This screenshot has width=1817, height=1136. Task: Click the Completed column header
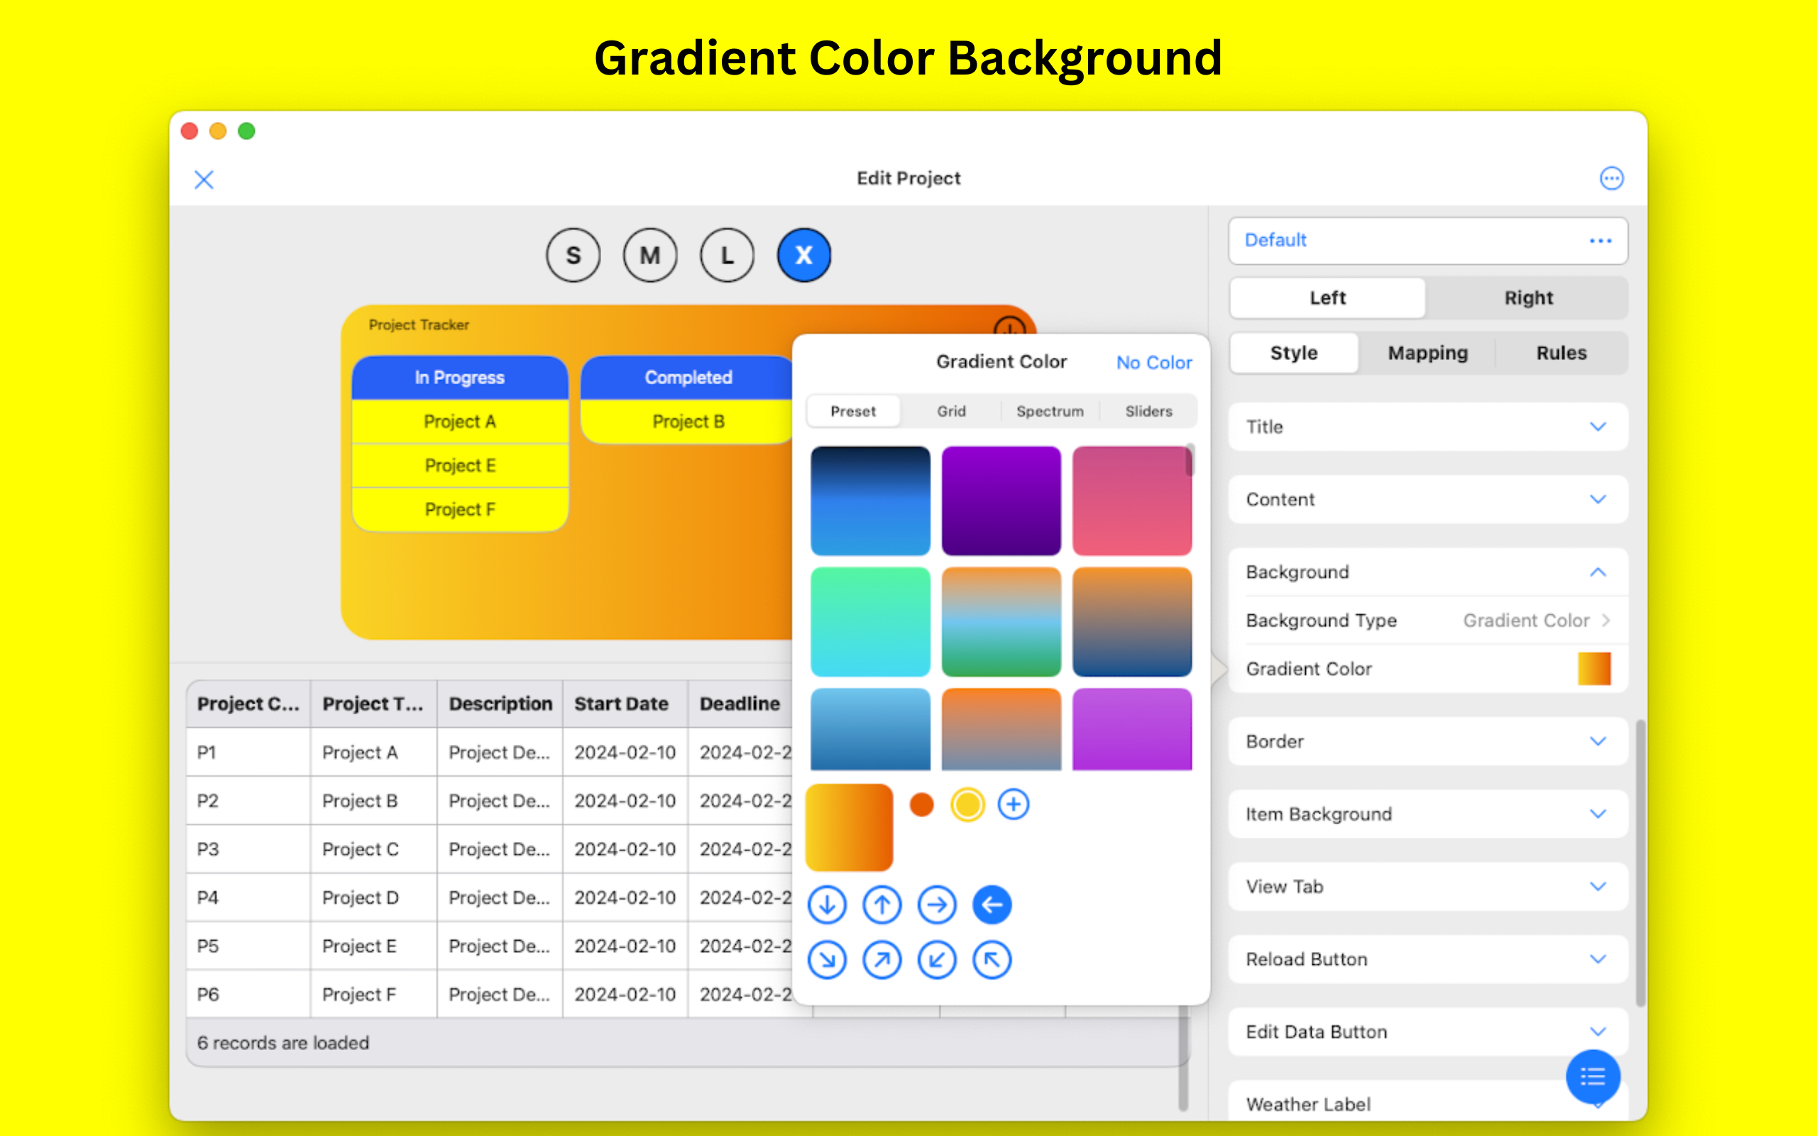click(x=688, y=378)
